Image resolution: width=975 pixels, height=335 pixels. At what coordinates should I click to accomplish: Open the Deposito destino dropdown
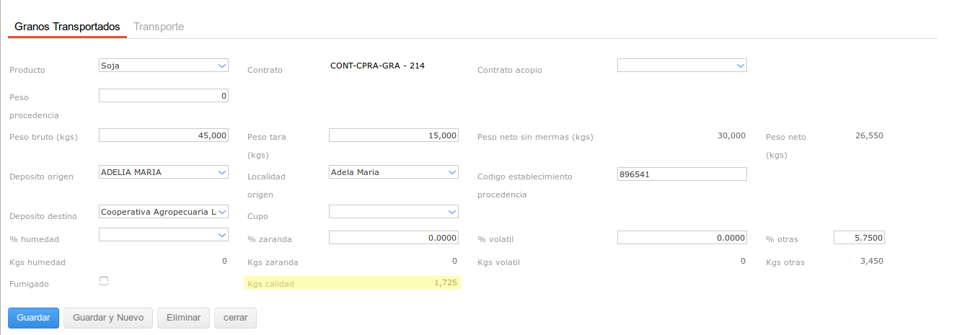point(163,212)
